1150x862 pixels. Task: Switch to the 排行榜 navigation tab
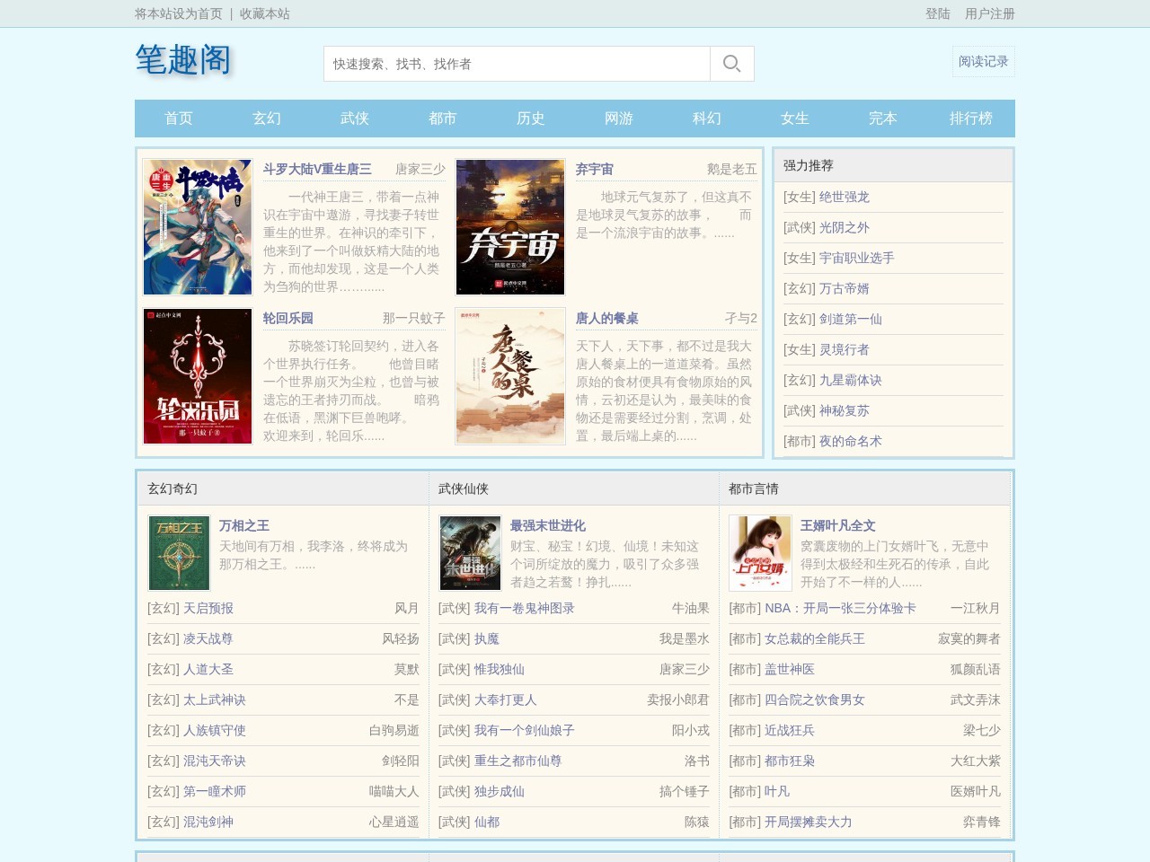coord(971,119)
